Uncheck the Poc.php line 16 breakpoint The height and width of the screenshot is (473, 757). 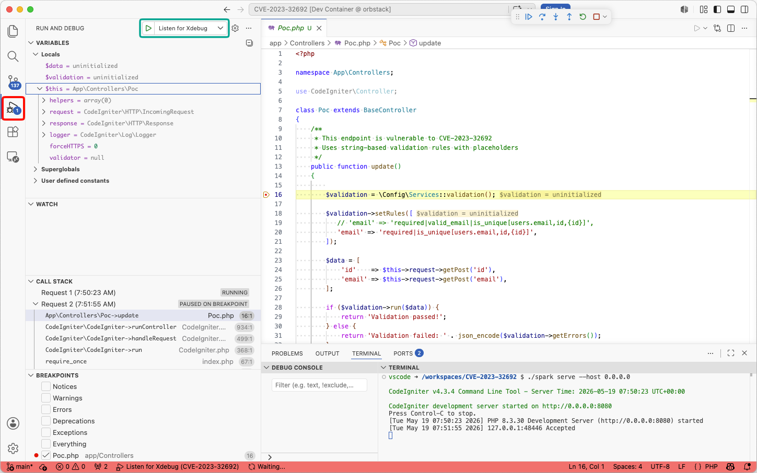(x=46, y=455)
